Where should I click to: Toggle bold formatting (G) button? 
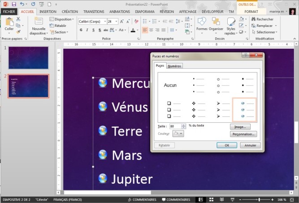pos(81,30)
